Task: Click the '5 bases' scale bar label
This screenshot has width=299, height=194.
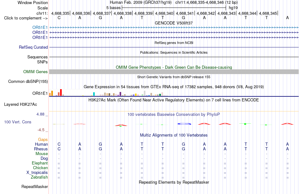Action: (113, 8)
